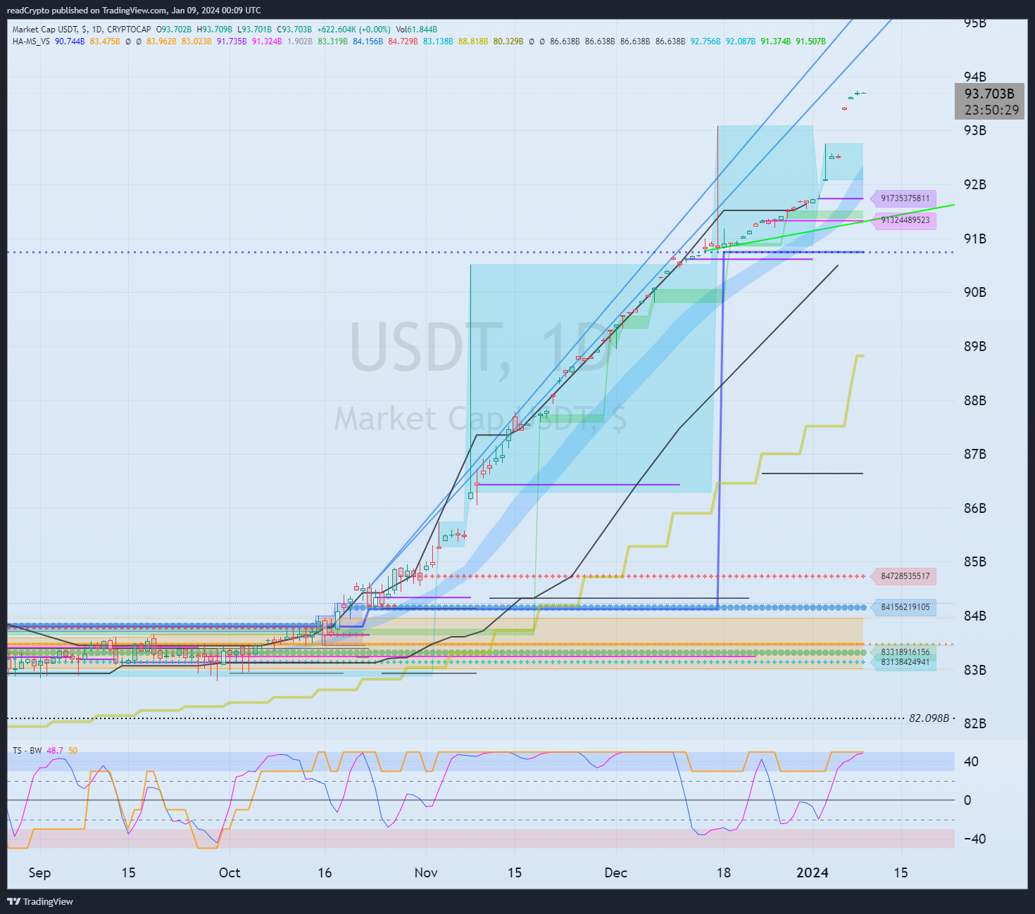Click the TS - BW value 48.7

55,751
